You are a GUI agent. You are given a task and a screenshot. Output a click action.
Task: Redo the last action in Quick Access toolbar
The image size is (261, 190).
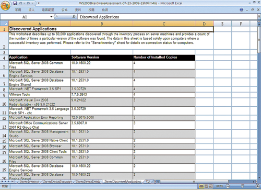coord(29,3)
